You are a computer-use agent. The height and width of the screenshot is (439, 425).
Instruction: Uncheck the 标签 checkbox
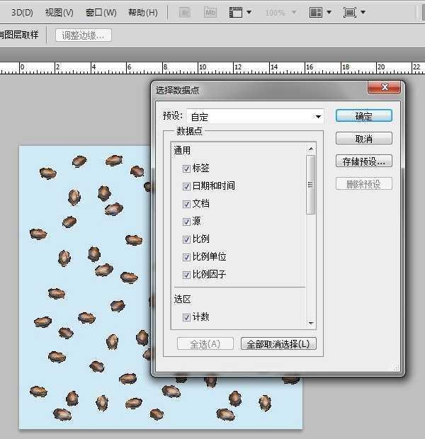186,169
